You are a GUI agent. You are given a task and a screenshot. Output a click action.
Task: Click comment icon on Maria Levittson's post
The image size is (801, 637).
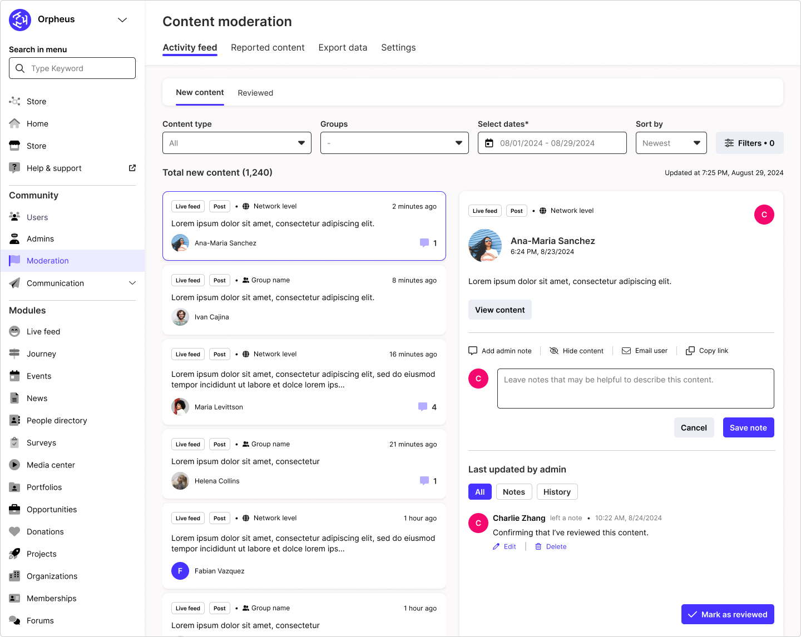pos(423,407)
